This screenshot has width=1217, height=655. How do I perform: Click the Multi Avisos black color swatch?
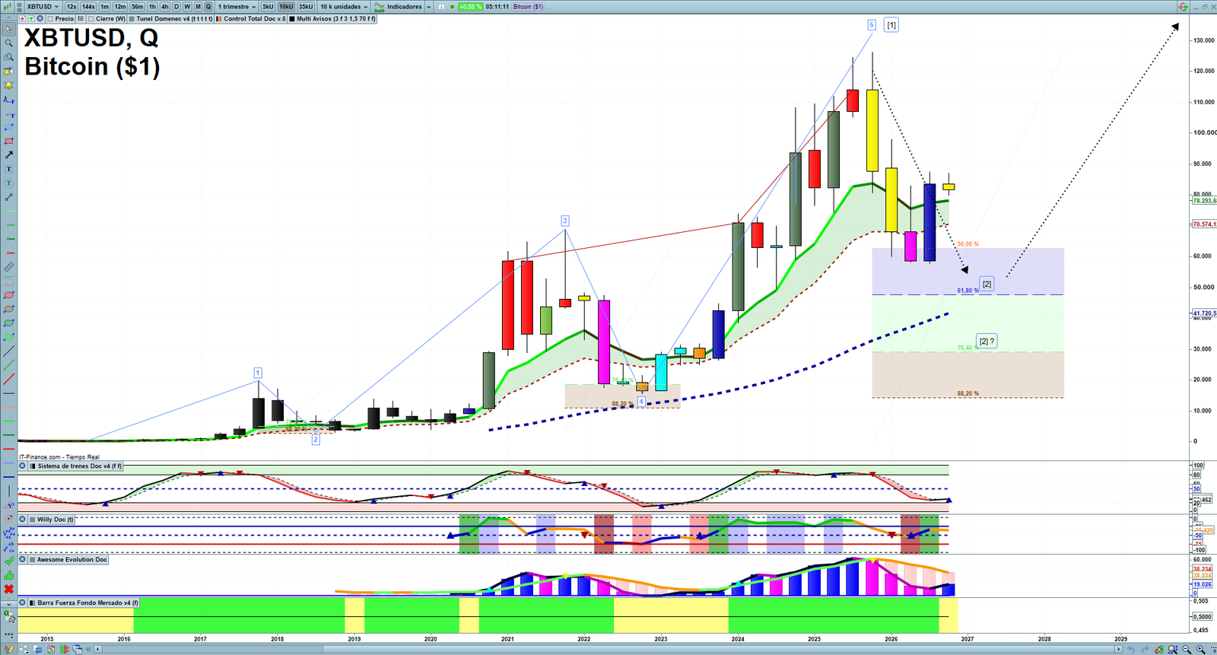292,19
